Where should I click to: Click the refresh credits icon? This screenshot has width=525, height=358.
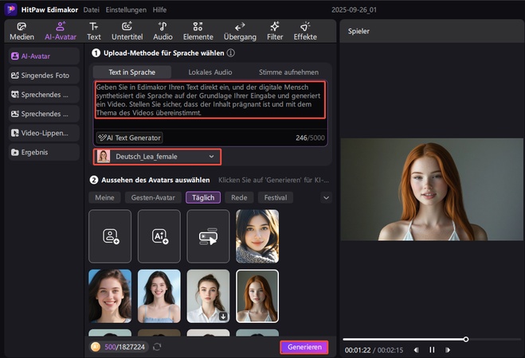(x=157, y=348)
